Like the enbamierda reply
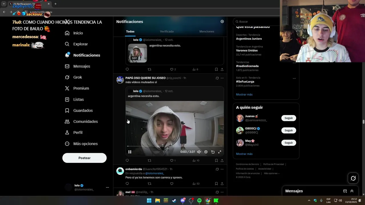 172,184
